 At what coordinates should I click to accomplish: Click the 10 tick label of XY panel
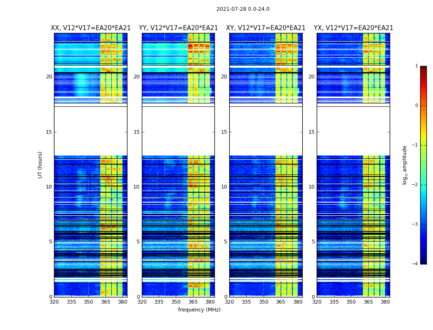tap(224, 187)
